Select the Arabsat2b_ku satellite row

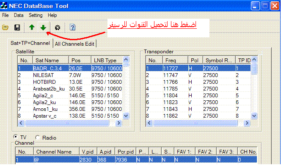point(70,89)
